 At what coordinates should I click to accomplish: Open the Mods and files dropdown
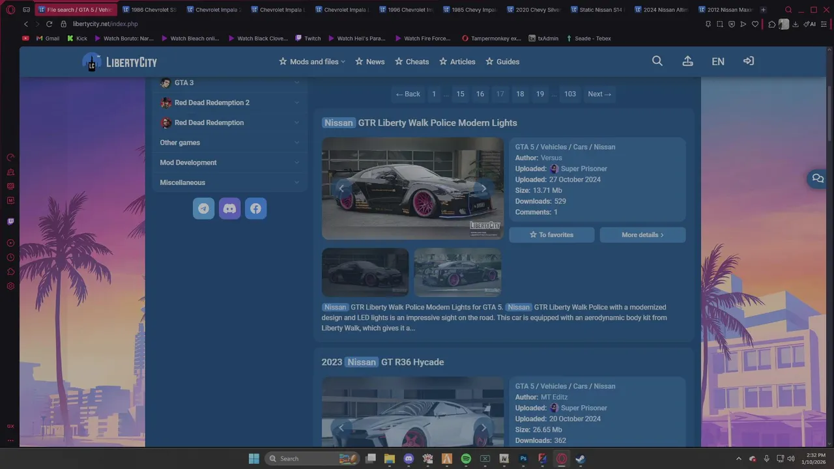click(312, 62)
